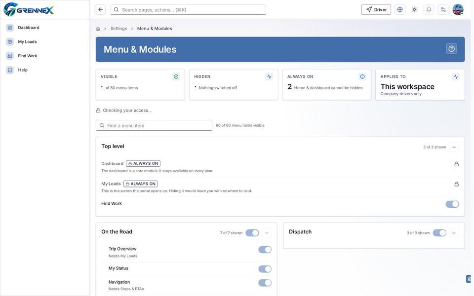Focus the global search pages field
The width and height of the screenshot is (474, 296).
click(188, 10)
